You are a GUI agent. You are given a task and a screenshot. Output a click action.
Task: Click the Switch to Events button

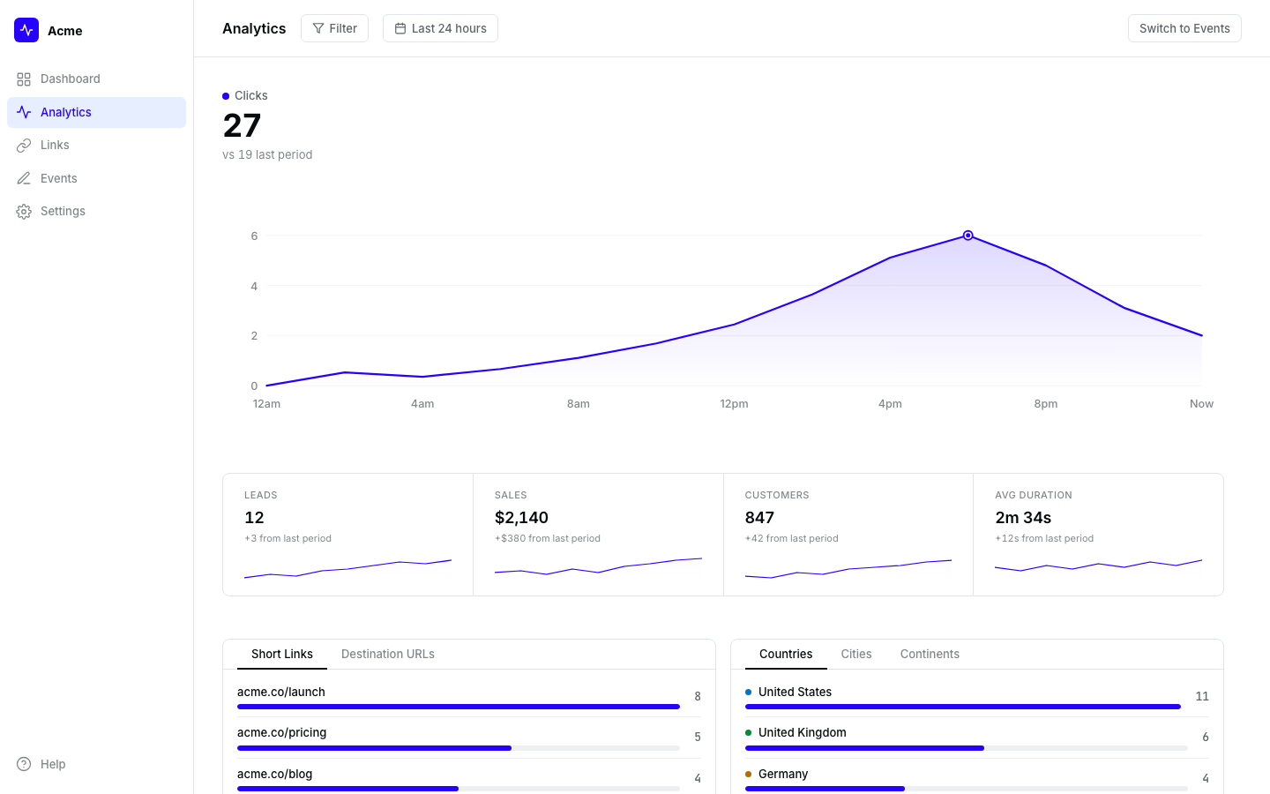[x=1184, y=28]
